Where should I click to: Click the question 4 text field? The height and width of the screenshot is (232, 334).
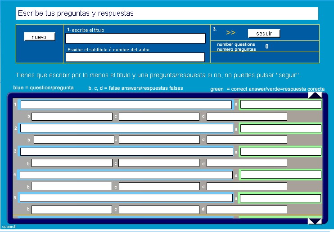[x=126, y=175]
